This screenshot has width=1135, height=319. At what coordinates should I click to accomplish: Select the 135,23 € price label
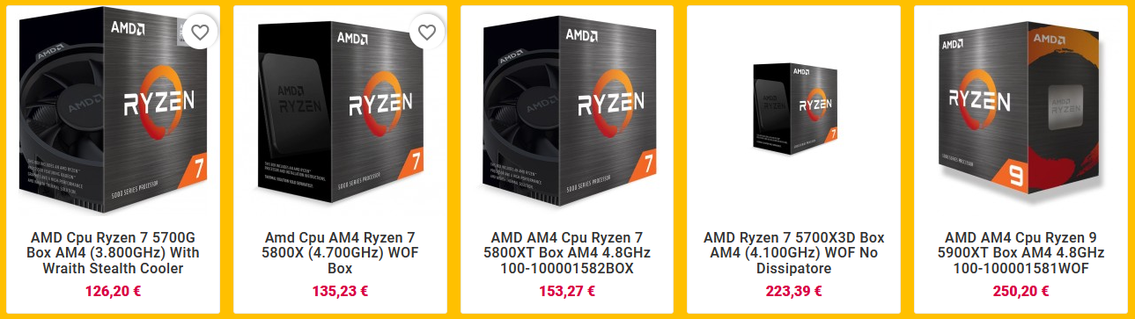pyautogui.click(x=340, y=292)
